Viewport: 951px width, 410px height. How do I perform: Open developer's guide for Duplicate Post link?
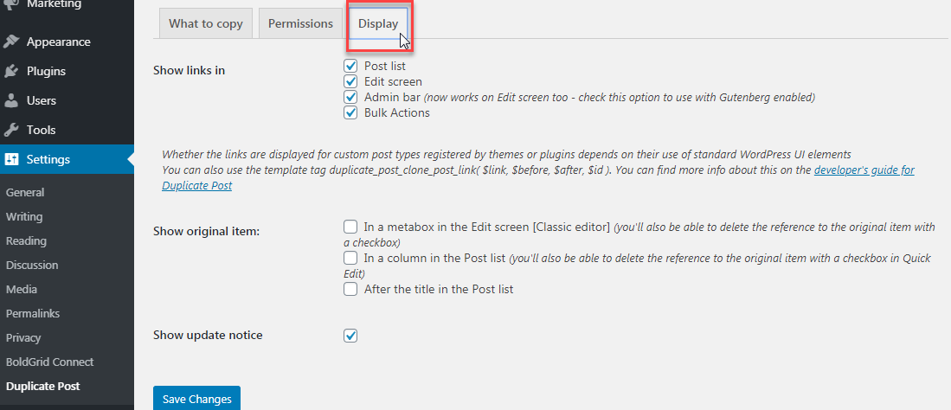(x=864, y=170)
